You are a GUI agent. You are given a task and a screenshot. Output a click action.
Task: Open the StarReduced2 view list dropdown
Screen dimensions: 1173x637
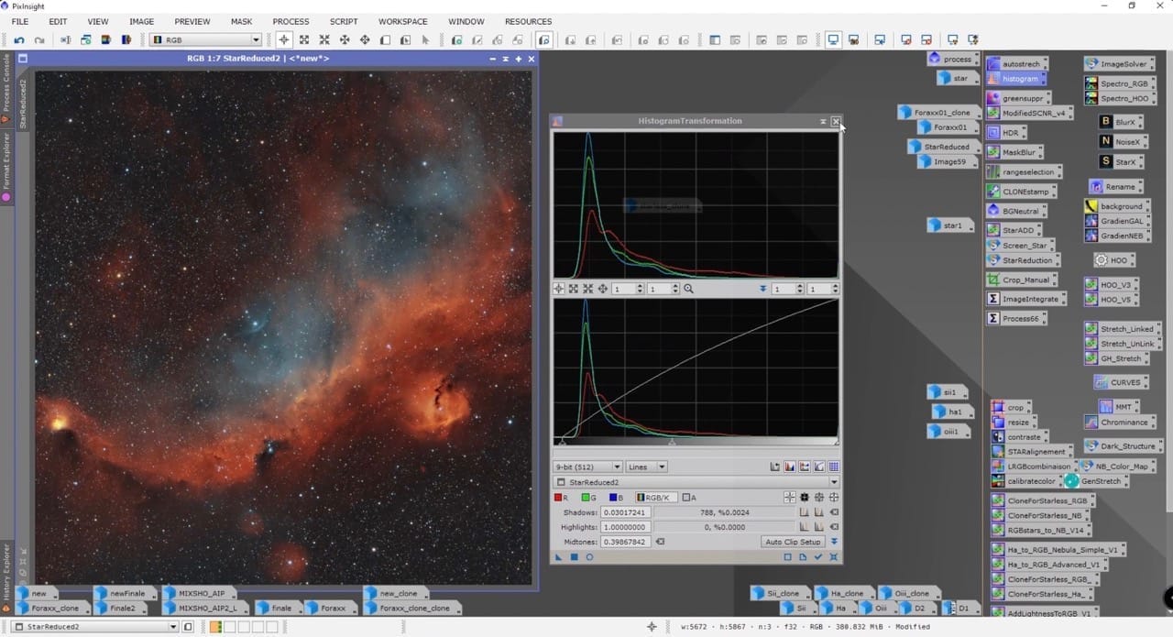point(696,482)
